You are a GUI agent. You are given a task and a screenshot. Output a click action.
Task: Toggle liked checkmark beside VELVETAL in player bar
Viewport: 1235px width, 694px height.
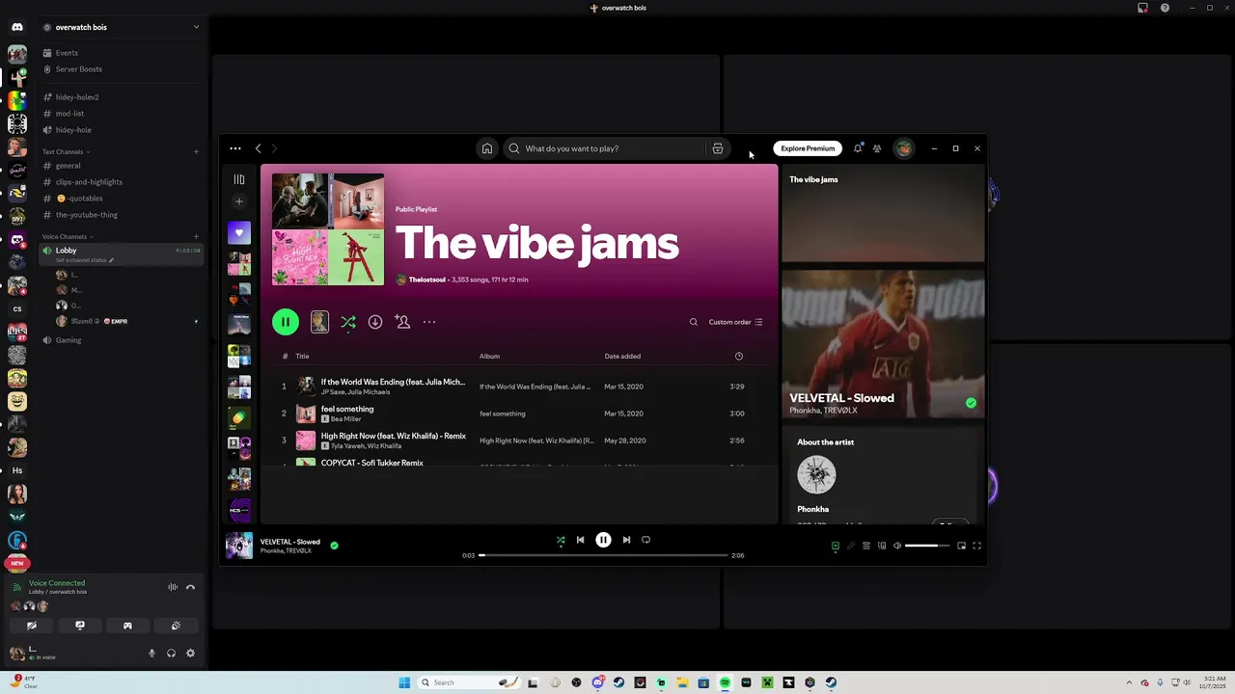[334, 546]
